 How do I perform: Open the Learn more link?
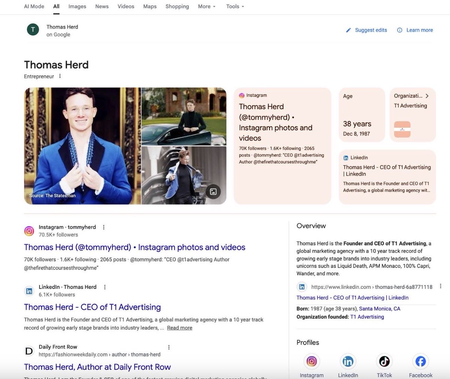(420, 30)
